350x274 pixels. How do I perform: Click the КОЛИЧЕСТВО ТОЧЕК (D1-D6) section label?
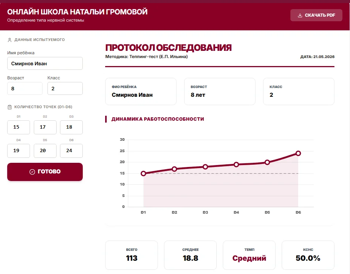click(43, 107)
